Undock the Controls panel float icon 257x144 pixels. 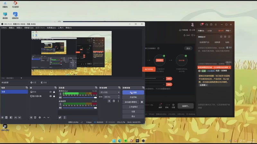tap(143, 88)
